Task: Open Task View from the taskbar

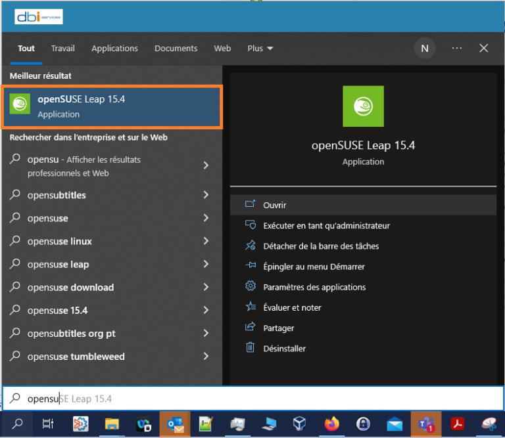Action: pos(48,424)
